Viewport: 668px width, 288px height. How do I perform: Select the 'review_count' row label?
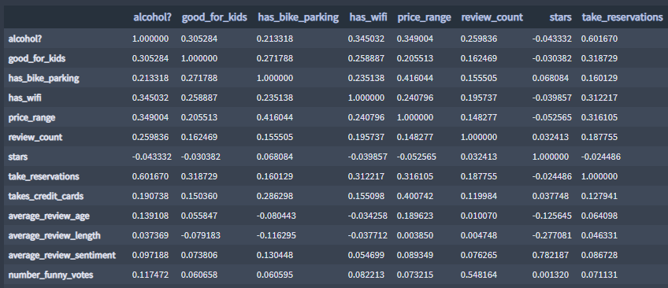point(35,137)
